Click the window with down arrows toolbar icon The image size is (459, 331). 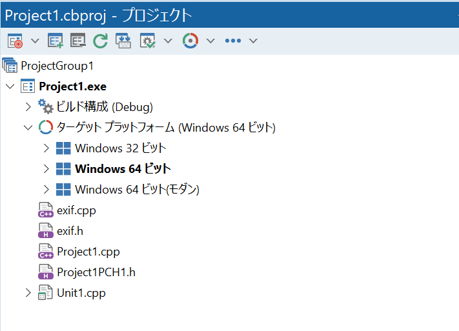click(x=123, y=41)
